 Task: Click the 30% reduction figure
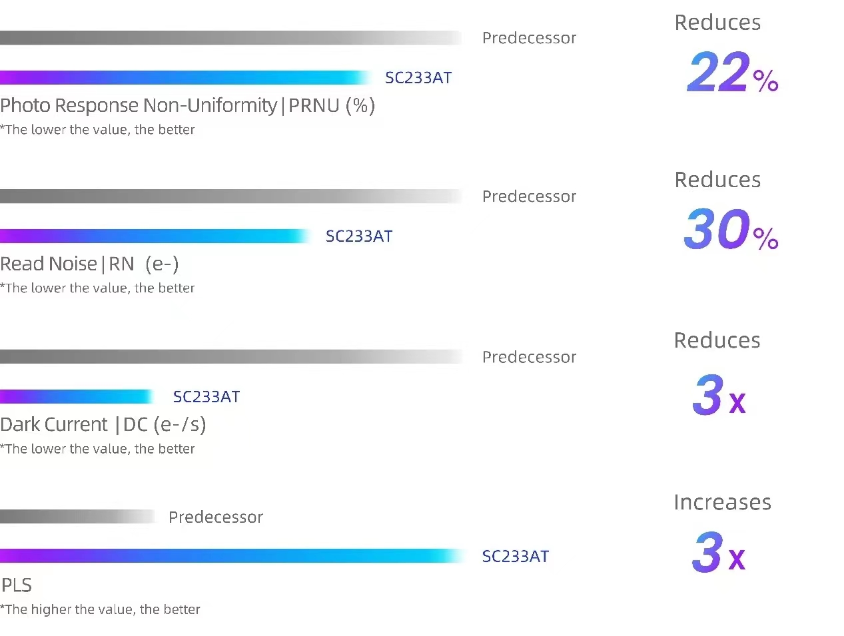730,230
